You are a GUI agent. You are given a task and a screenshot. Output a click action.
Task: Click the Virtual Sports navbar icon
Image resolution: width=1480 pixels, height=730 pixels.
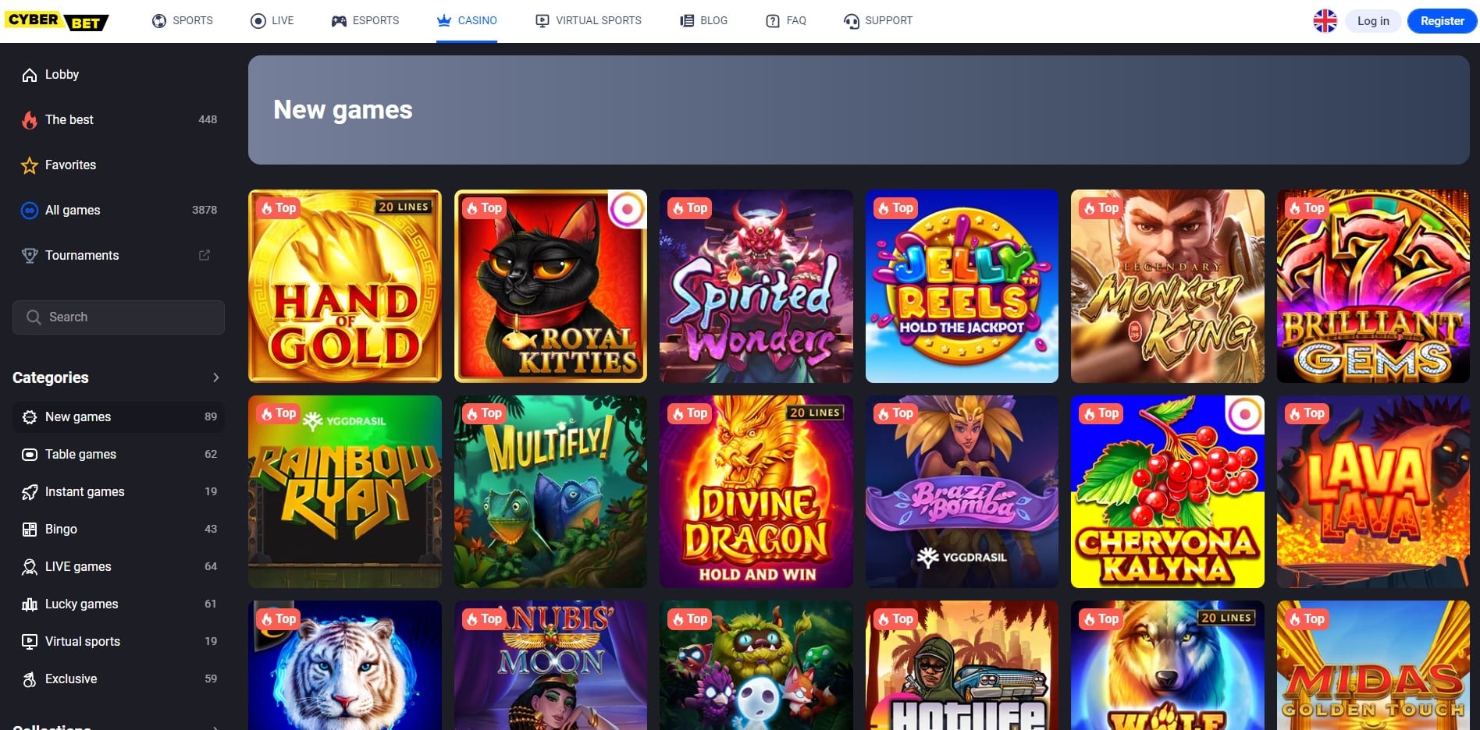tap(543, 21)
